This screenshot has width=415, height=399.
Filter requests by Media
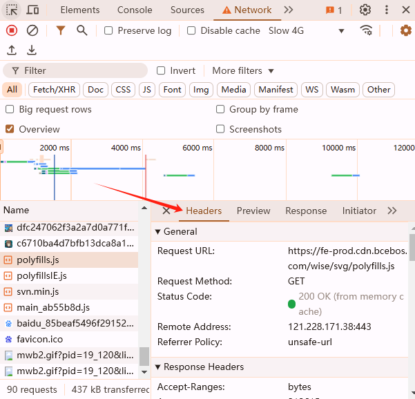point(233,90)
